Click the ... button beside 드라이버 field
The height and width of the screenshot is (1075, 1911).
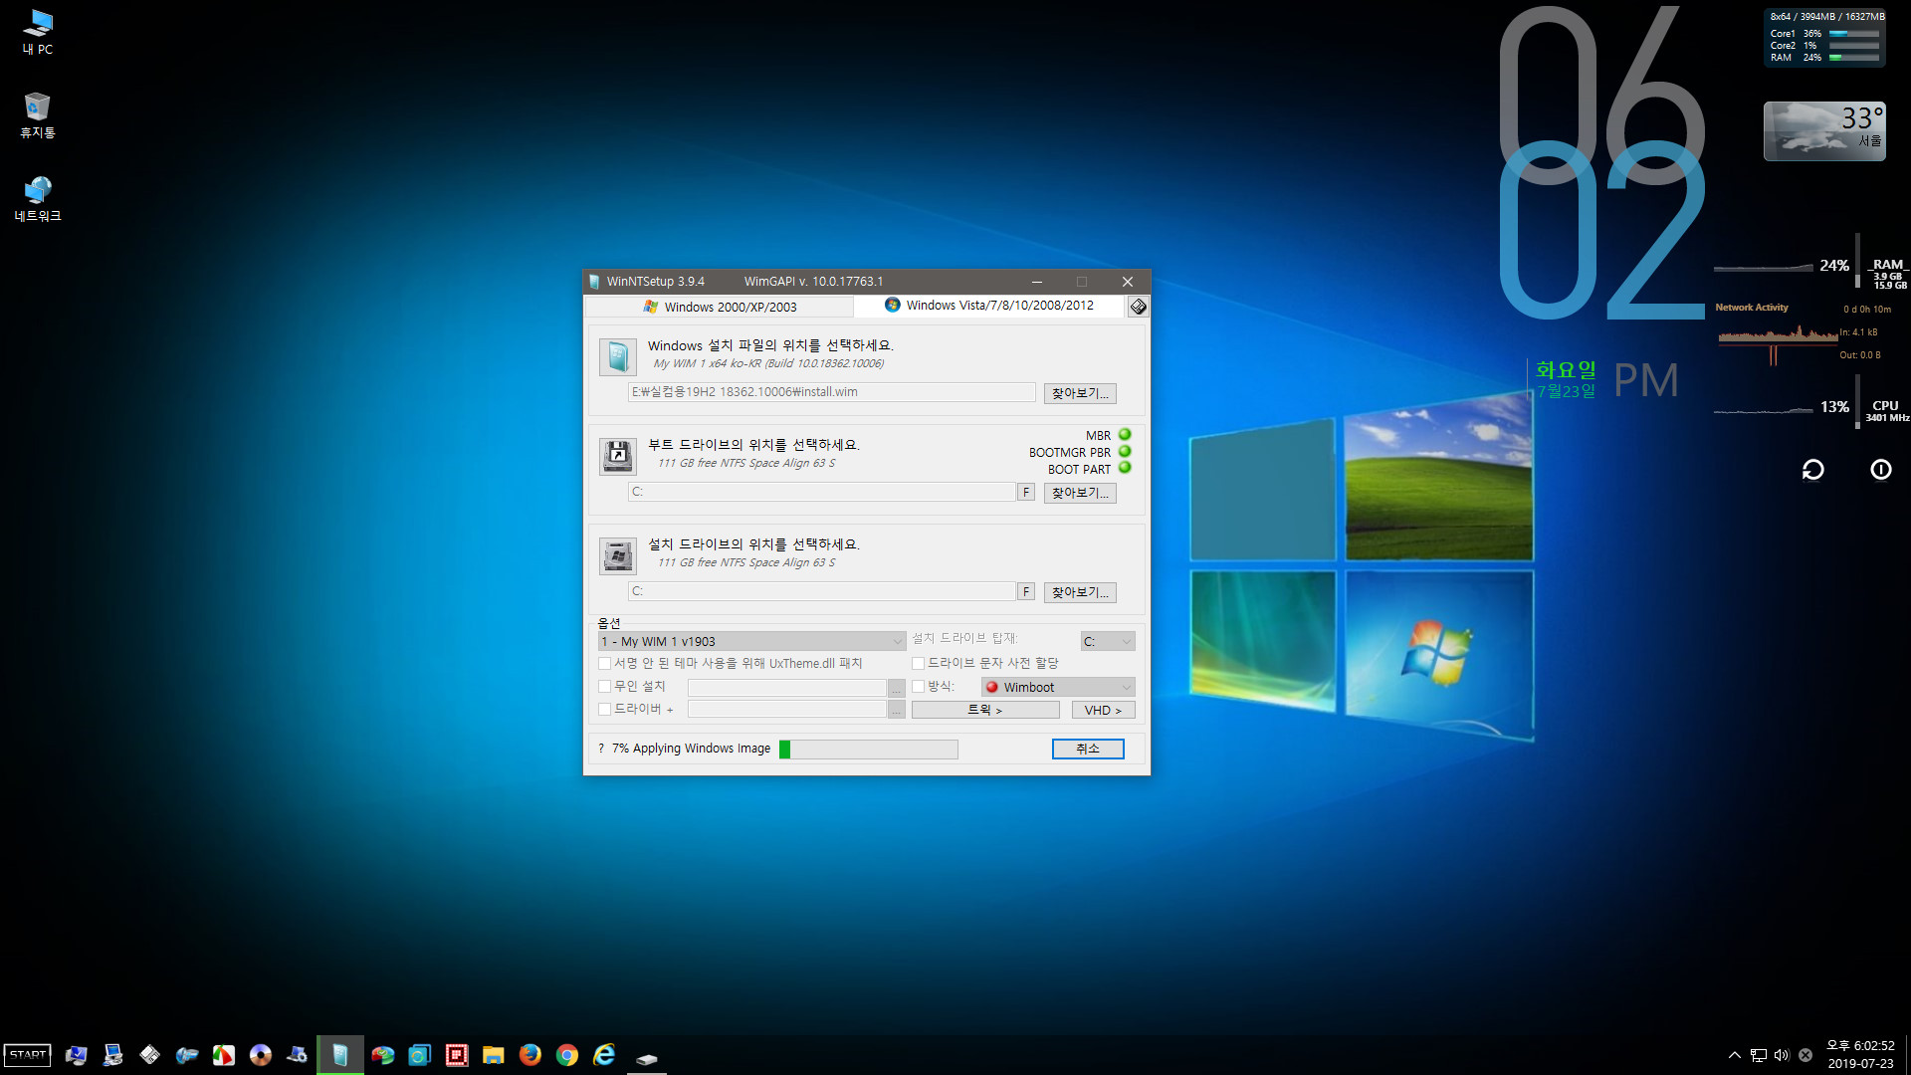[x=896, y=710]
